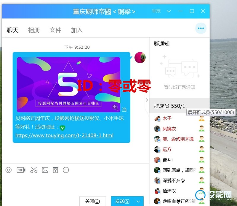
Task: Open the red packet icon
Action: 55,170
